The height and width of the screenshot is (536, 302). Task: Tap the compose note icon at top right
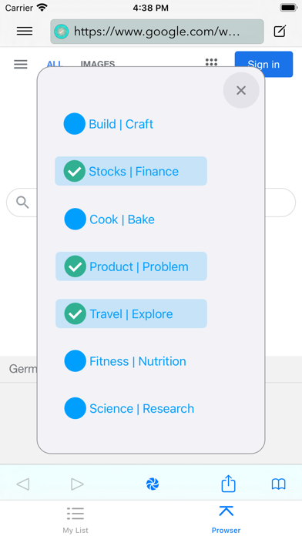[x=280, y=31]
